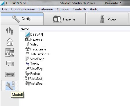Switch to the Video tab
This screenshot has width=130, height=106.
[x=107, y=19]
